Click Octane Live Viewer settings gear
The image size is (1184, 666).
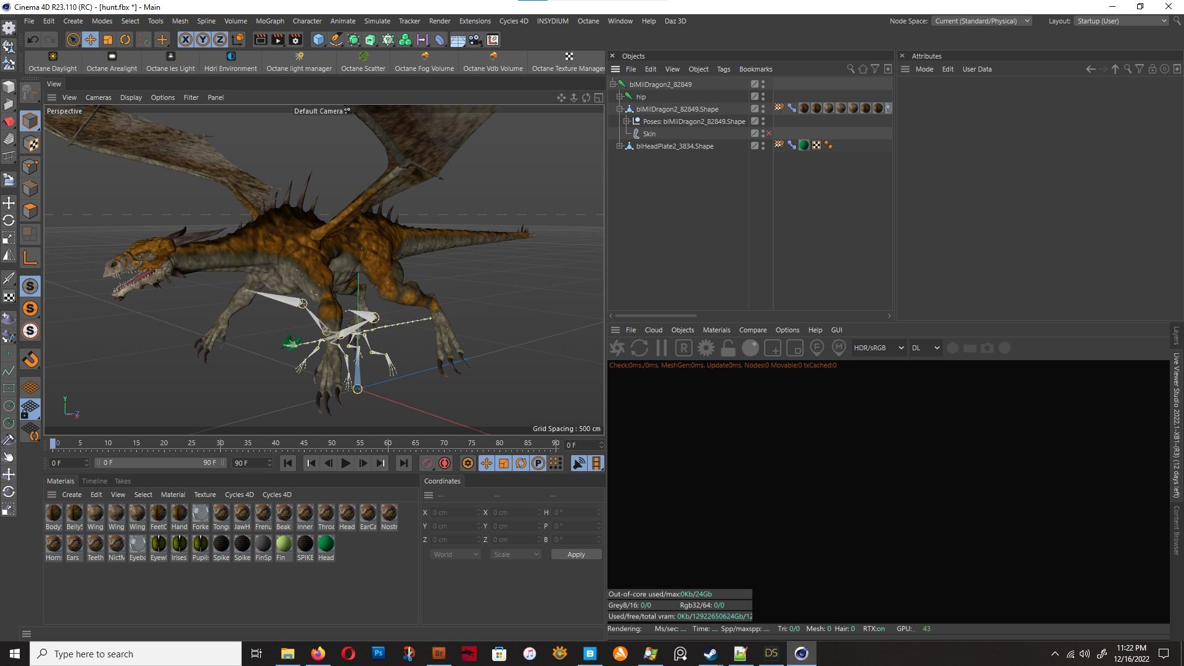coord(705,348)
